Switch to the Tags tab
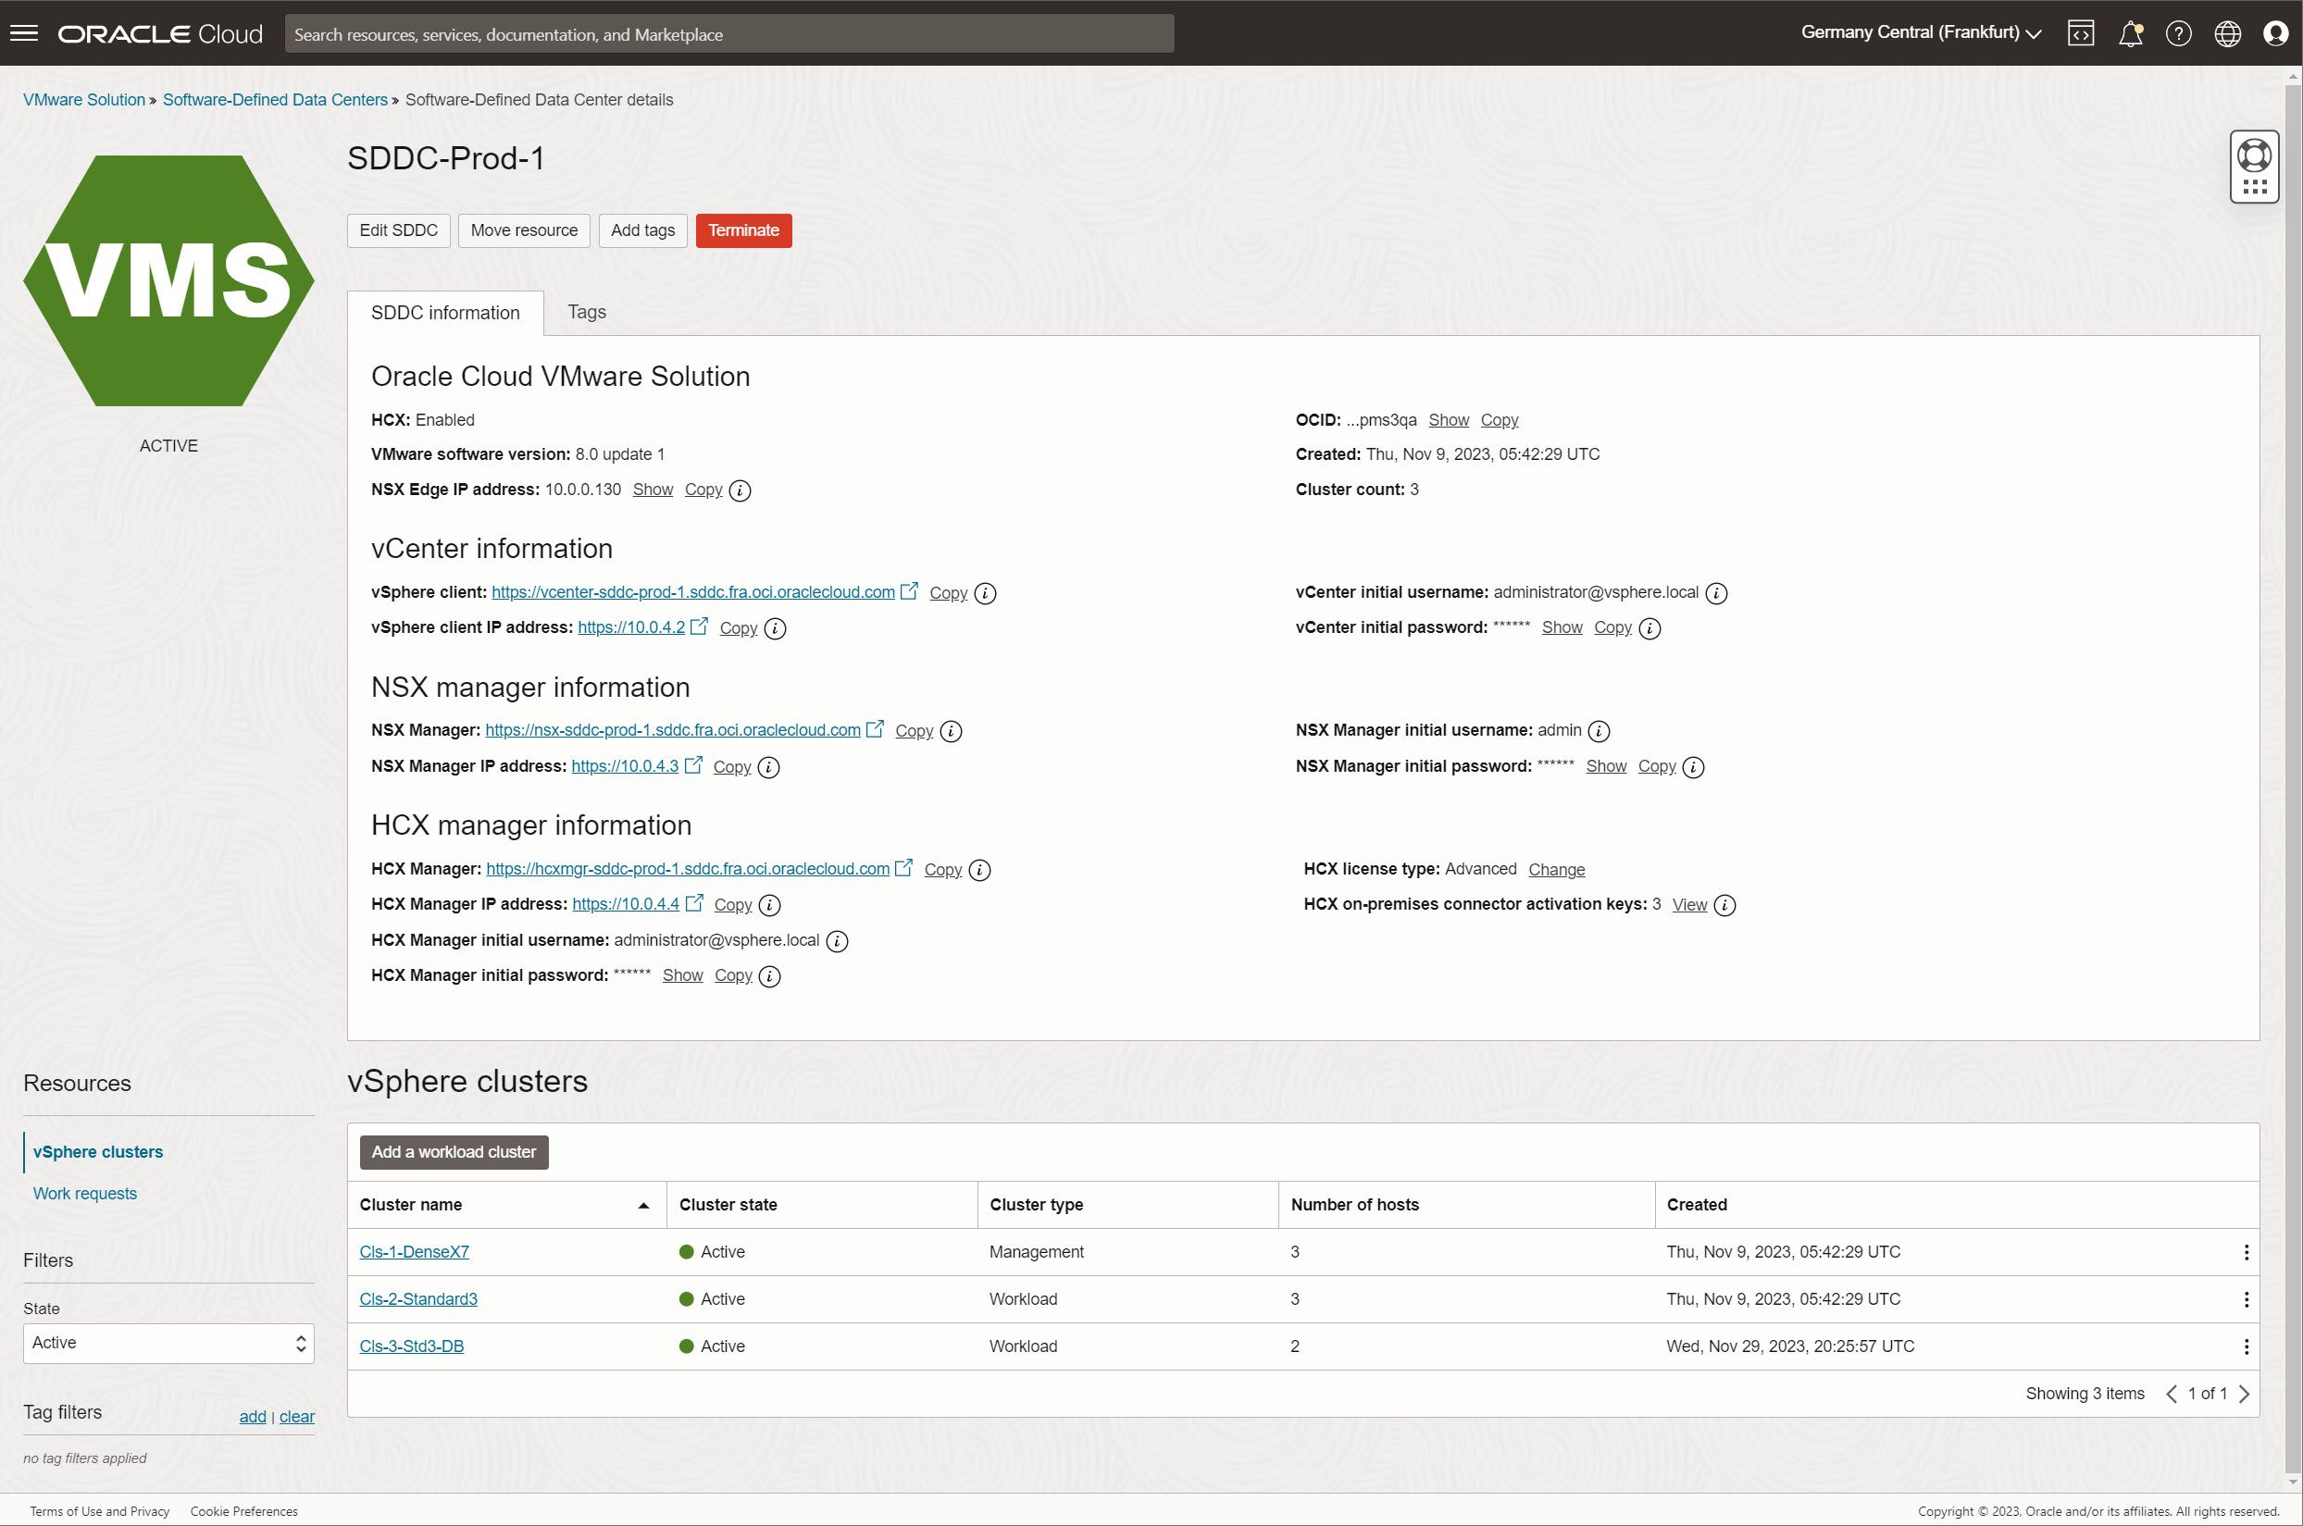The width and height of the screenshot is (2303, 1526). (584, 312)
